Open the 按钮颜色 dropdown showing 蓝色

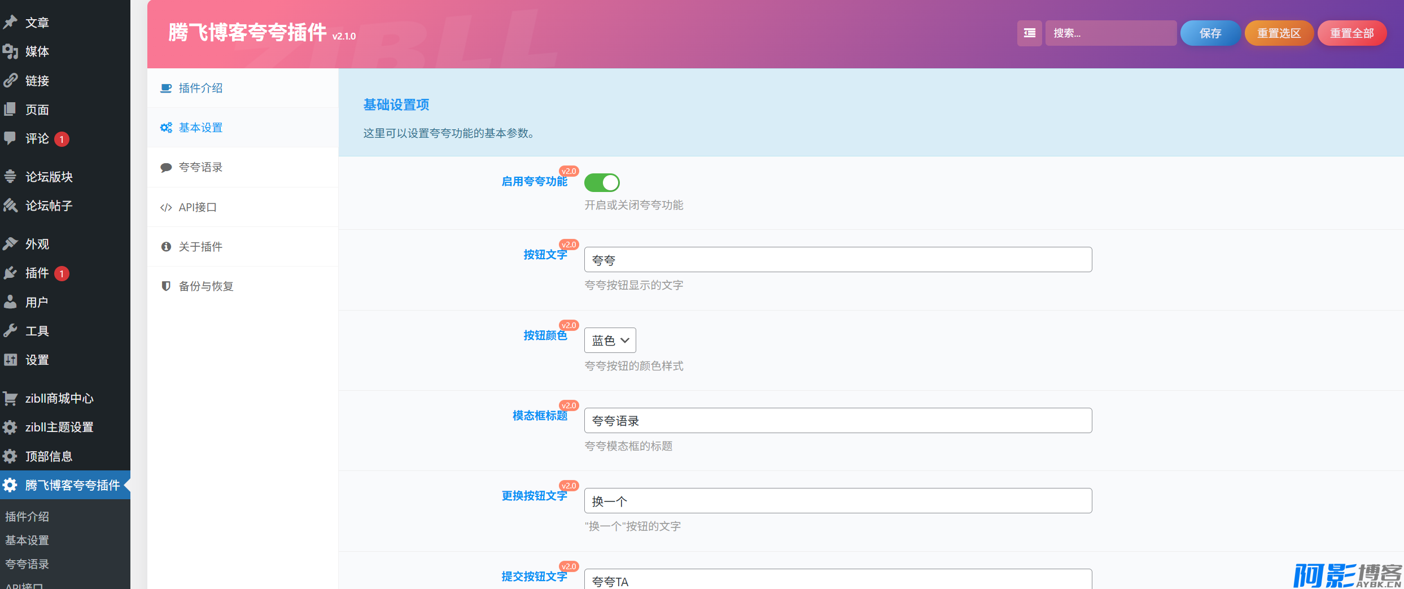[610, 341]
